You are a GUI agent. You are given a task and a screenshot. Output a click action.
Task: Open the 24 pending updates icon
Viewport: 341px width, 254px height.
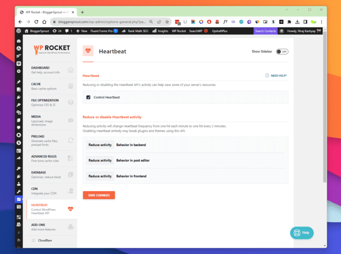click(x=54, y=31)
